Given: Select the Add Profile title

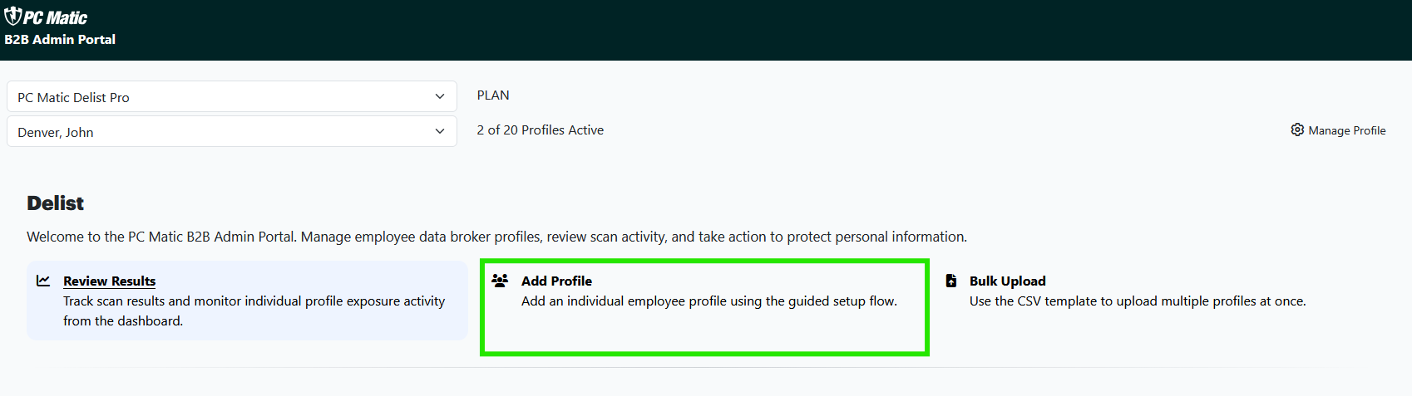Looking at the screenshot, I should coord(556,281).
